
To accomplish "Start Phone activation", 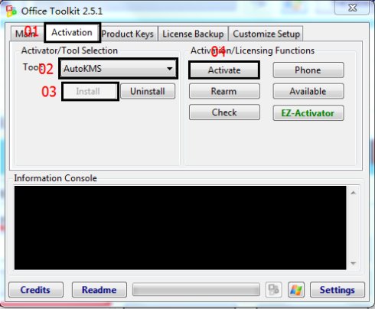I will pyautogui.click(x=308, y=70).
